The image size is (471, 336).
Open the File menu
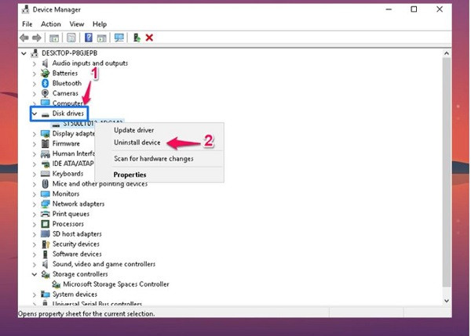(x=27, y=24)
